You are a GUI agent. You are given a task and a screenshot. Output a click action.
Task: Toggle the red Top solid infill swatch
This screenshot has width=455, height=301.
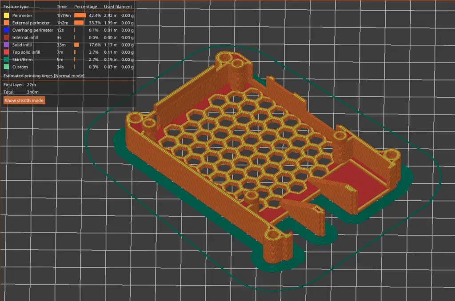point(6,52)
